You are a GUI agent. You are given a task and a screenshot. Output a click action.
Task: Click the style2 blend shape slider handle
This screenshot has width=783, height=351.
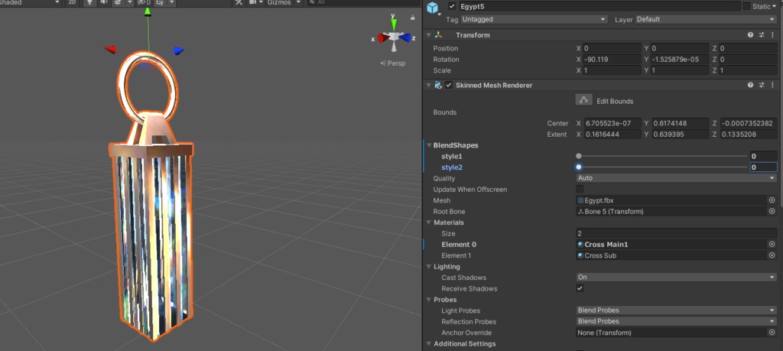[x=579, y=167]
